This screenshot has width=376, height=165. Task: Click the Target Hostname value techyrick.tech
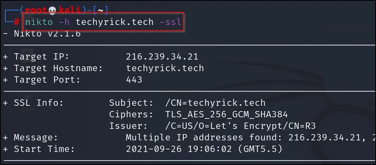click(x=165, y=68)
